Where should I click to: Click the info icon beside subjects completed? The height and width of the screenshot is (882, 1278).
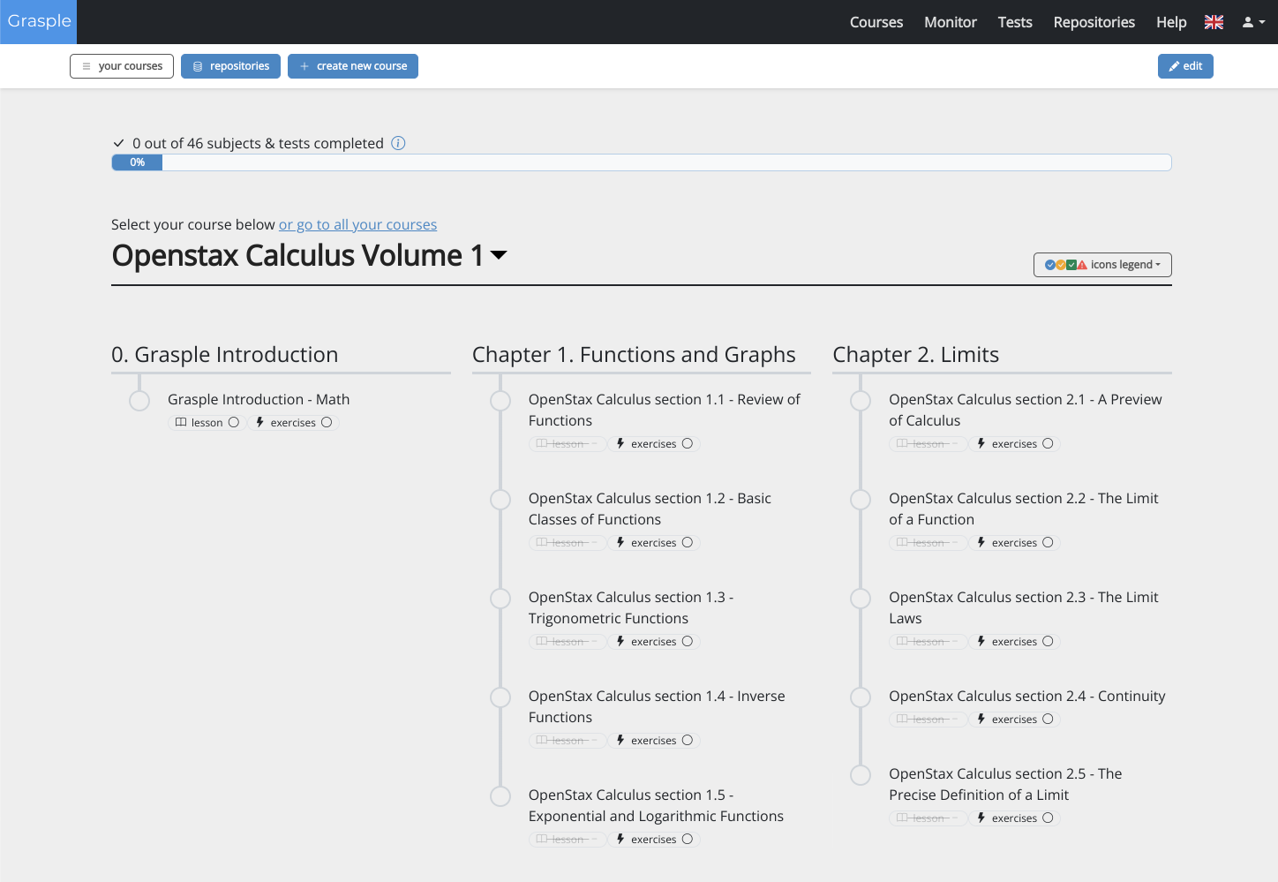coord(398,143)
